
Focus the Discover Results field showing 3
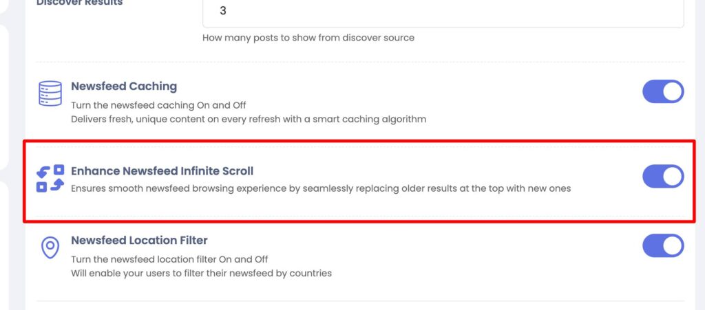pyautogui.click(x=443, y=12)
